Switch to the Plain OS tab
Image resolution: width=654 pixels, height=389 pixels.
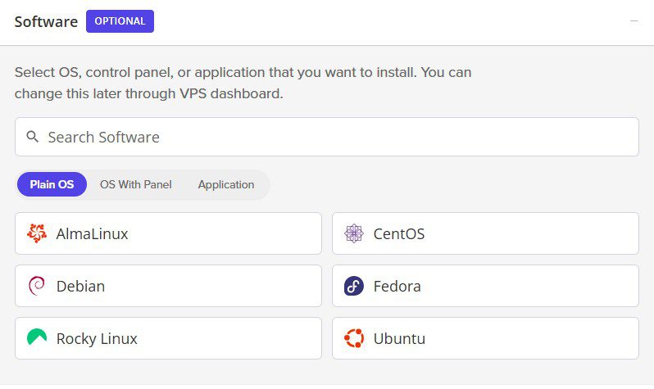(52, 184)
